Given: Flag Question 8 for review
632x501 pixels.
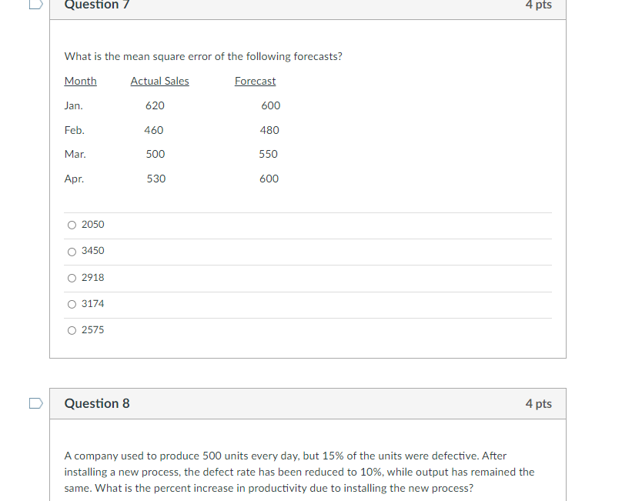Looking at the screenshot, I should [x=36, y=403].
